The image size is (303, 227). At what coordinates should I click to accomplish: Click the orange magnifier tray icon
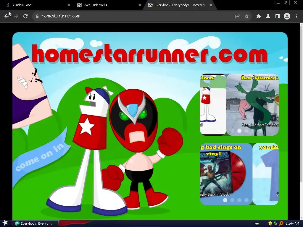pos(281,223)
